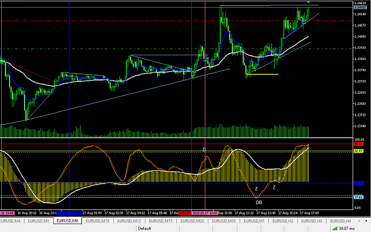Switch to the EURUSD,H4 chart tab
The width and height of the screenshot is (371, 232).
(341, 221)
